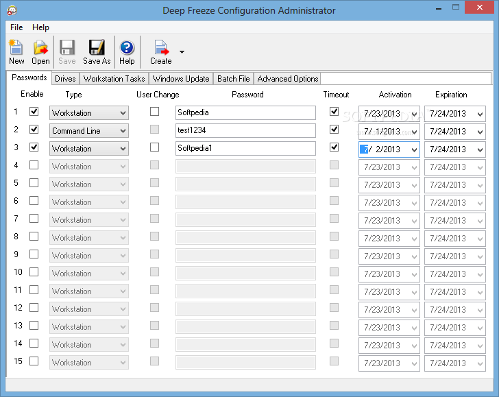This screenshot has height=397, width=499.
Task: Click the New configuration toolbar icon
Action: [16, 52]
